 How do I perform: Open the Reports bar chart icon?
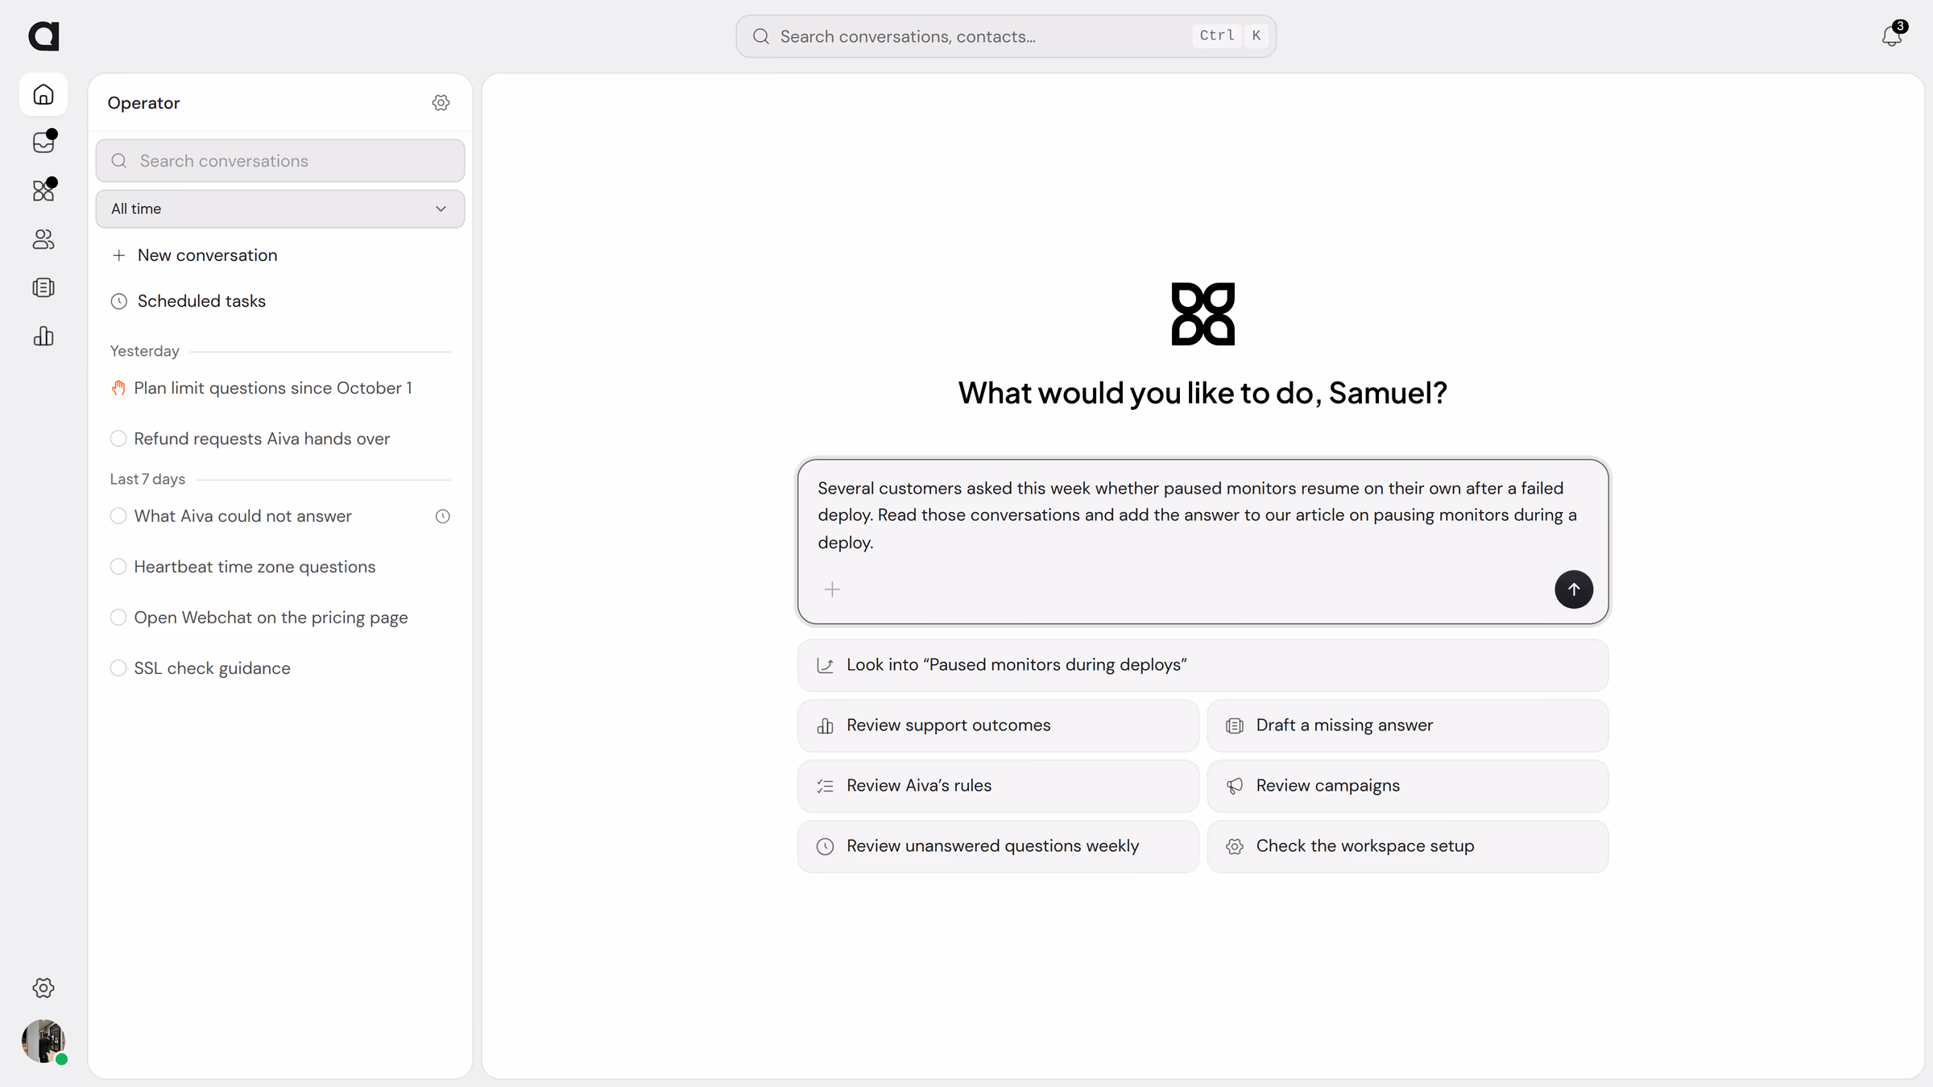coord(43,336)
